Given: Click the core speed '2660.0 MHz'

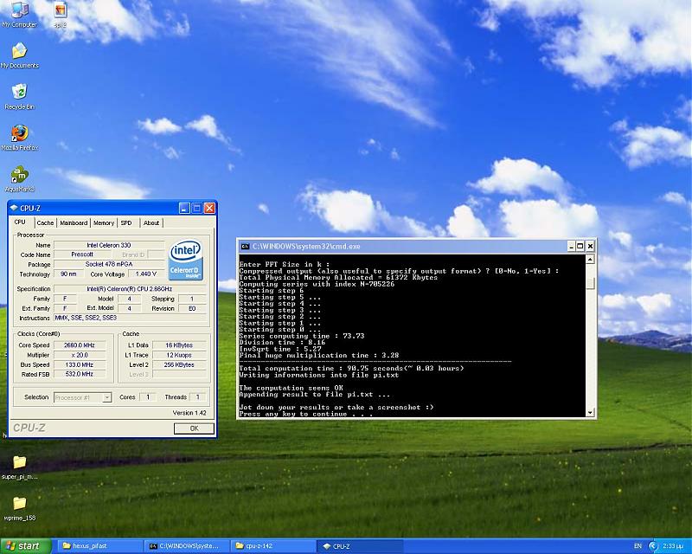Looking at the screenshot, I should [80, 345].
